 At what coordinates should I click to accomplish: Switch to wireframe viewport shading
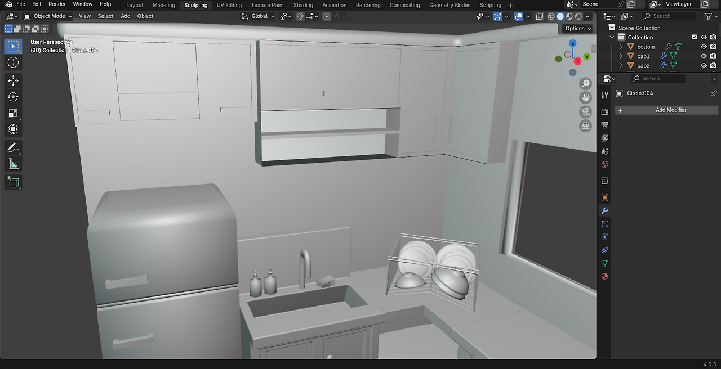pyautogui.click(x=551, y=16)
